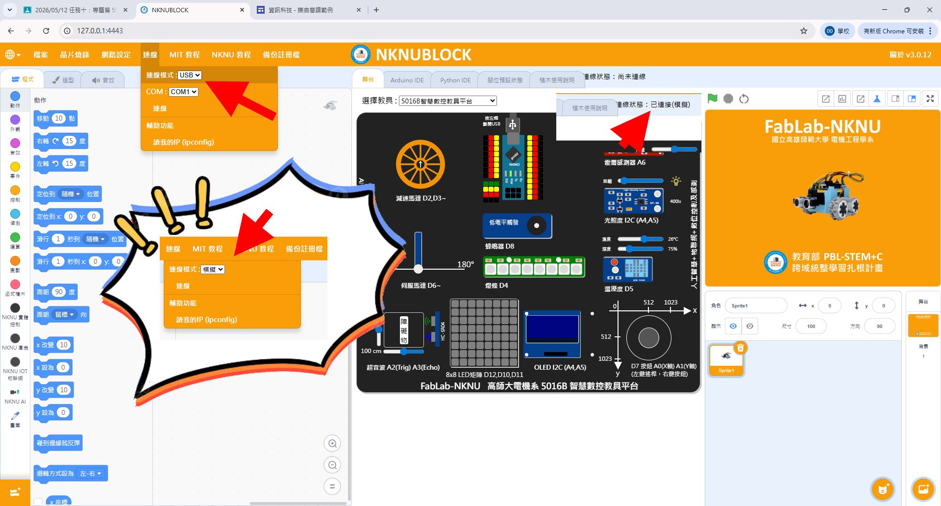Click the gray stop sign button
Viewport: 941px width, 506px height.
(x=728, y=99)
